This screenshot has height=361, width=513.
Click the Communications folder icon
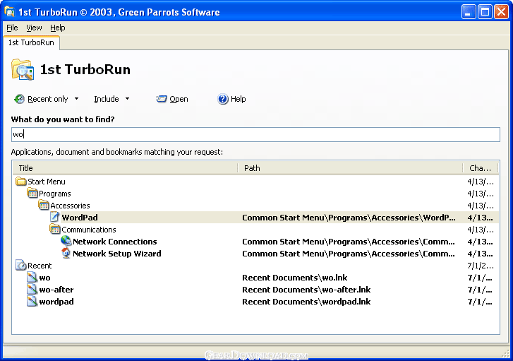tap(55, 230)
